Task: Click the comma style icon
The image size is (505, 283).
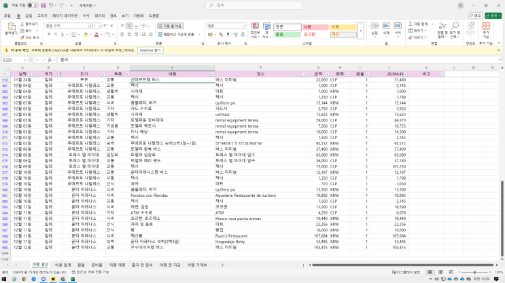Action: pos(228,35)
